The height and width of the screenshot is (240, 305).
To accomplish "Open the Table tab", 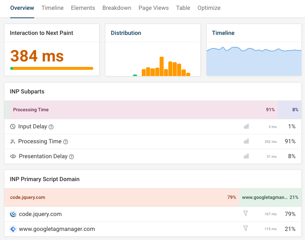I will point(183,8).
